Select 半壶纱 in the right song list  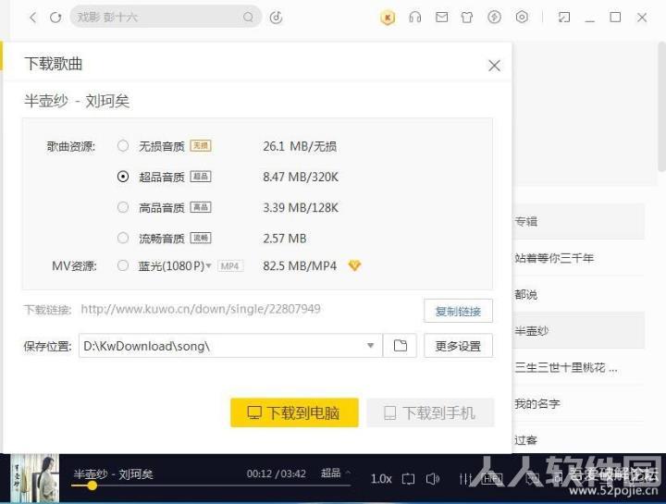coord(578,330)
